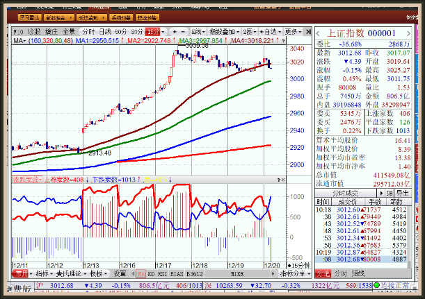
Task: Select the highlighted :08 3012.68 trade row
Action: (x=361, y=259)
